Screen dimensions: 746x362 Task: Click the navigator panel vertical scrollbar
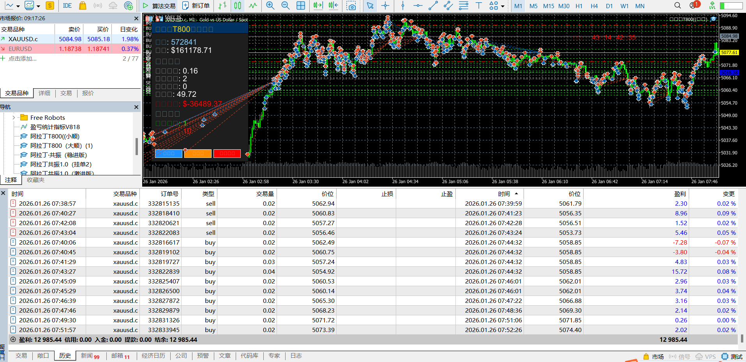pyautogui.click(x=136, y=147)
